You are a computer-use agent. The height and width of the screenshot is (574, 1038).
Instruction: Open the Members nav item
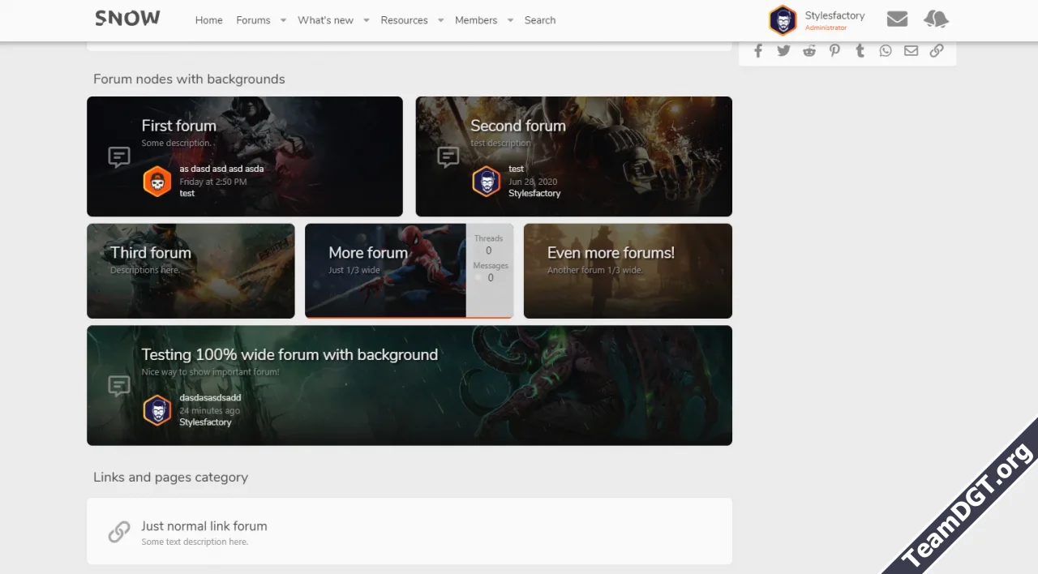tap(476, 20)
